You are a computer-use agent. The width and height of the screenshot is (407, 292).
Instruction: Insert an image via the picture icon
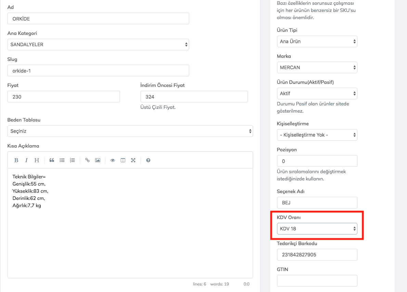coord(97,160)
